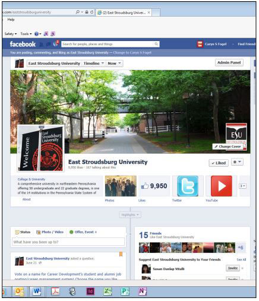
Task: Invite Susan Dunlap Vitulli
Action: (x=233, y=268)
